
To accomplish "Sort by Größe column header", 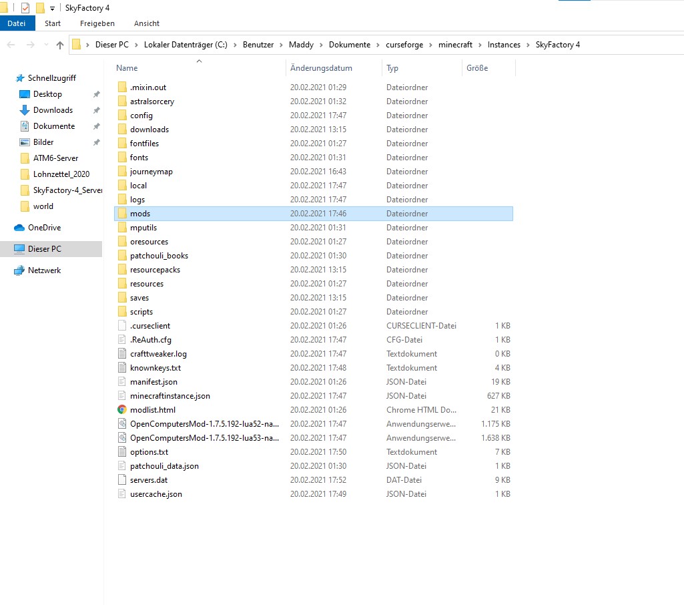I will (477, 68).
